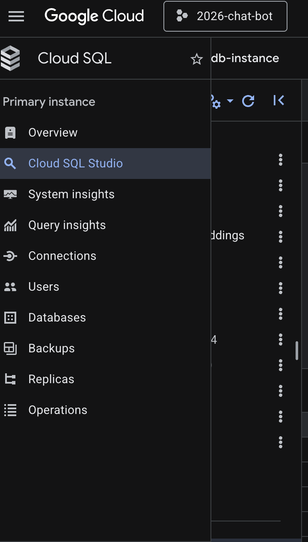Image resolution: width=308 pixels, height=542 pixels.
Task: Refresh the explorer with the circular arrow icon
Action: (x=249, y=101)
